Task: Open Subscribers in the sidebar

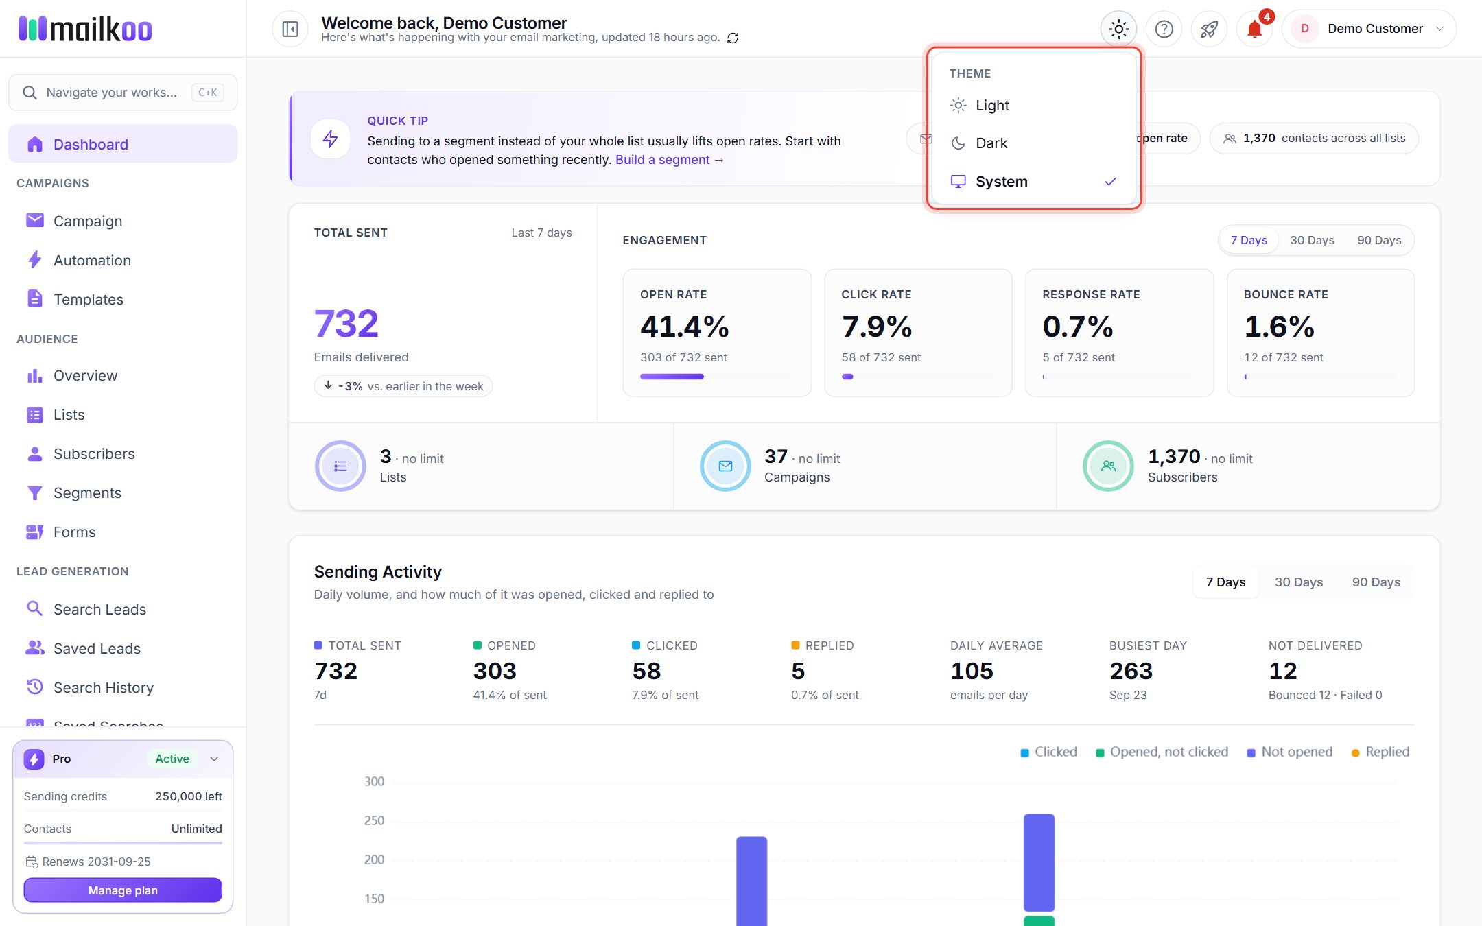Action: click(123, 453)
